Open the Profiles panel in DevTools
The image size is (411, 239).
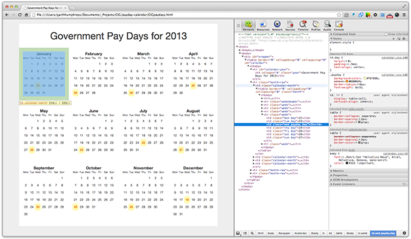(316, 26)
